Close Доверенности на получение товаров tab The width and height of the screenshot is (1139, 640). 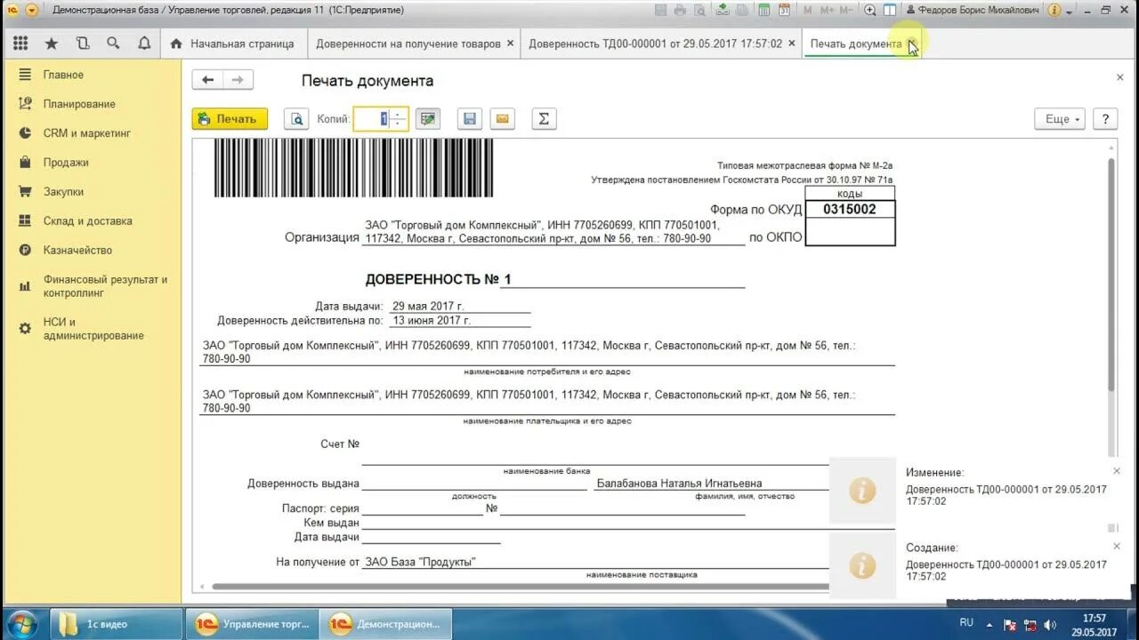click(510, 44)
